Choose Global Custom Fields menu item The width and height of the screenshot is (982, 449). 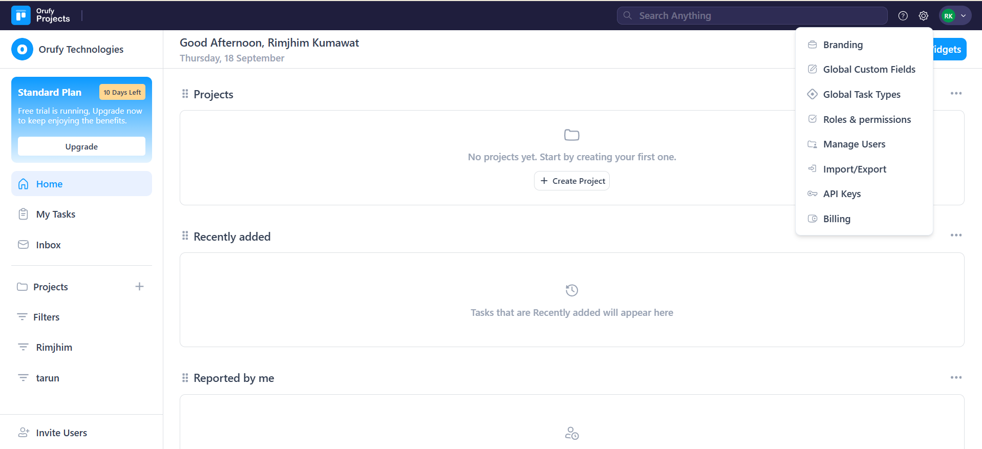(869, 69)
